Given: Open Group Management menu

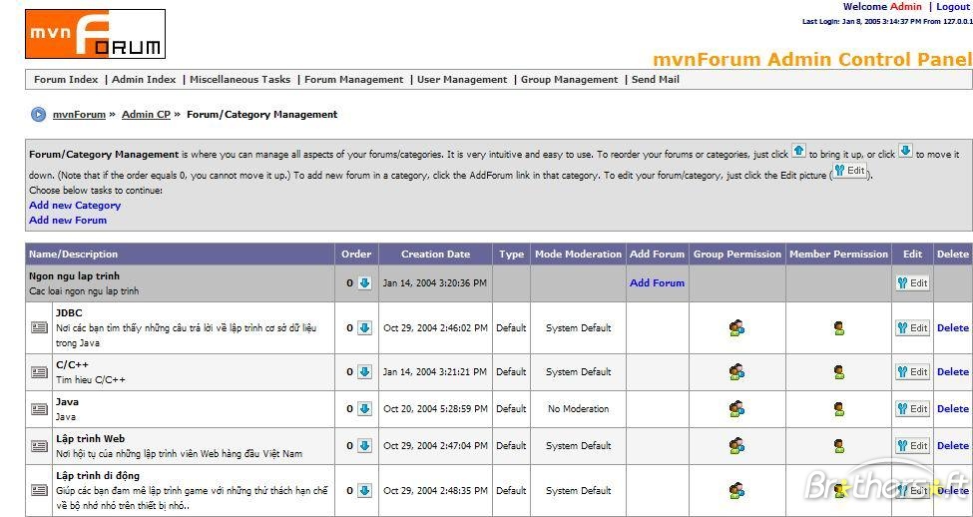Looking at the screenshot, I should [x=569, y=80].
